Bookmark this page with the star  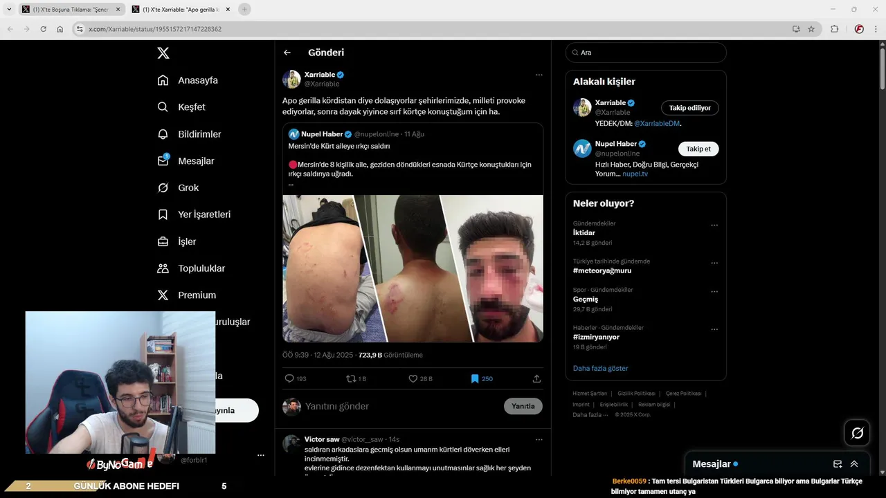coord(811,29)
